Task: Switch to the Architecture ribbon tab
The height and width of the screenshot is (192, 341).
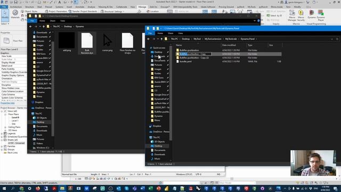Action: [x=16, y=7]
